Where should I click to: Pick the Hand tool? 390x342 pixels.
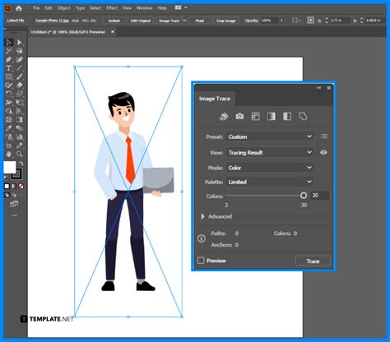pos(9,154)
